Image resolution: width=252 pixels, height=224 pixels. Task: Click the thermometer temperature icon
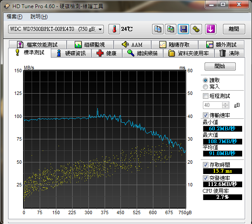tap(114, 29)
